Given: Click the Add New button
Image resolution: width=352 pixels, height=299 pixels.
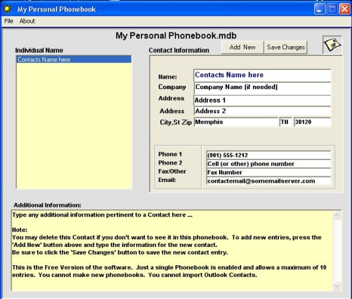Looking at the screenshot, I should 242,47.
